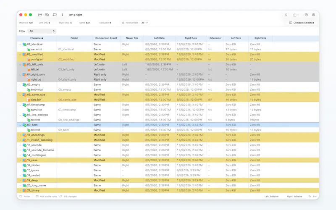Click the Pro crown icon
Image resolution: width=336 pixels, height=210 pixels.
(310, 196)
